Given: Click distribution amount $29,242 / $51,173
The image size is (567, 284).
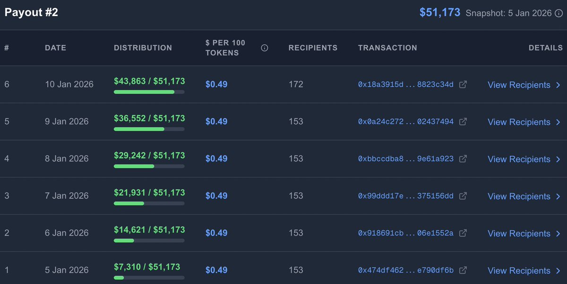Looking at the screenshot, I should point(149,156).
